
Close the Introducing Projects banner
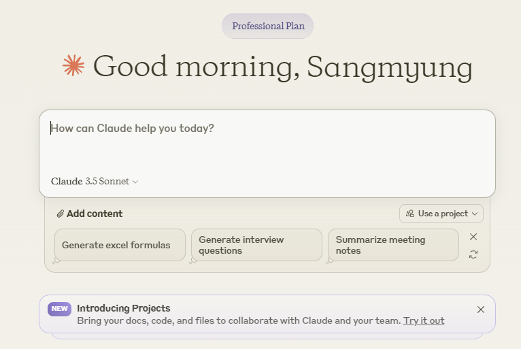point(481,310)
